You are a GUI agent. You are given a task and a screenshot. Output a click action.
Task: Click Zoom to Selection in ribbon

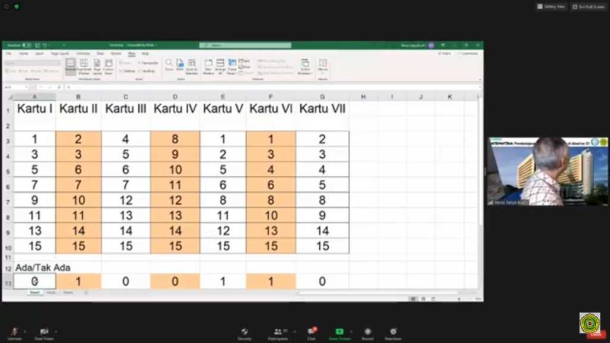point(191,67)
